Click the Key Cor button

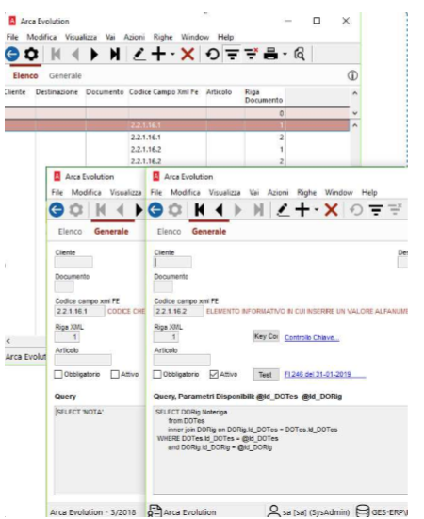266,336
